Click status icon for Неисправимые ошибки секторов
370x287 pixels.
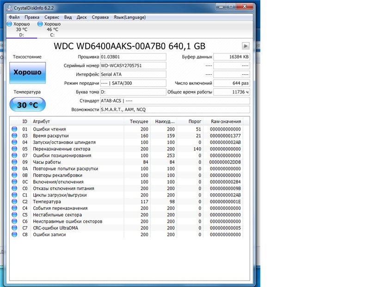tap(14, 221)
